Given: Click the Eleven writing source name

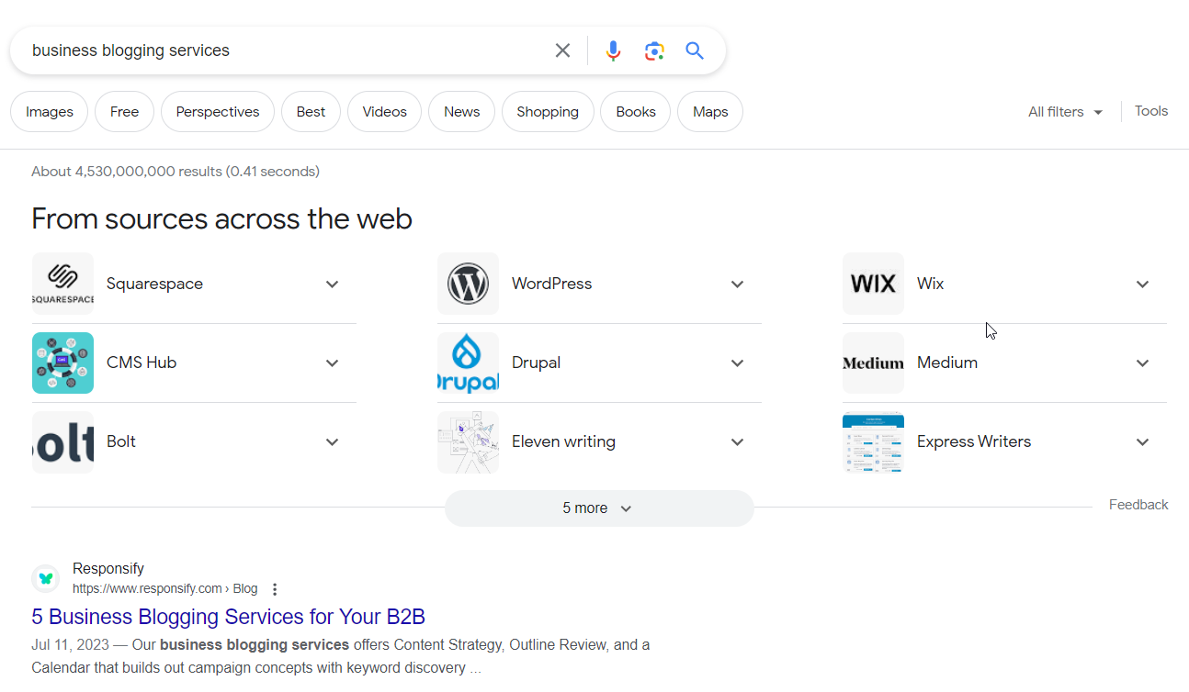Looking at the screenshot, I should pyautogui.click(x=563, y=442).
